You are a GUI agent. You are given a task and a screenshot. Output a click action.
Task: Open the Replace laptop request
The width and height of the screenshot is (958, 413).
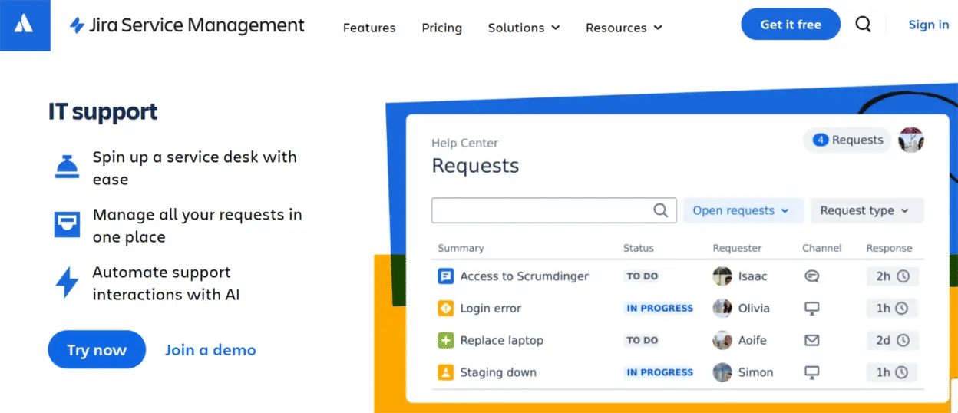501,340
